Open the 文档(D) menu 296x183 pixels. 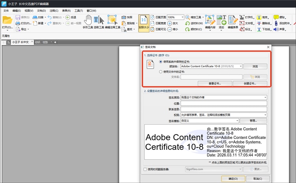click(x=41, y=11)
